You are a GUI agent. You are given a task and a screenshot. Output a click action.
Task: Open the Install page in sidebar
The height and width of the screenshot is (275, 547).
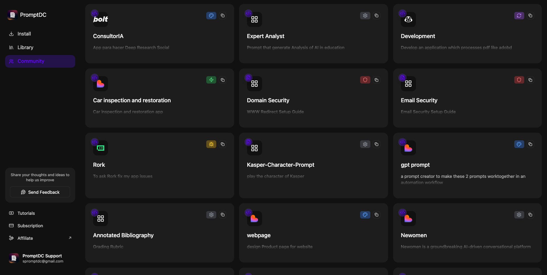24,34
